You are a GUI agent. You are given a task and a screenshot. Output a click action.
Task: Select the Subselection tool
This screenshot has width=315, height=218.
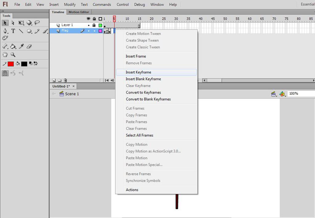[13, 23]
